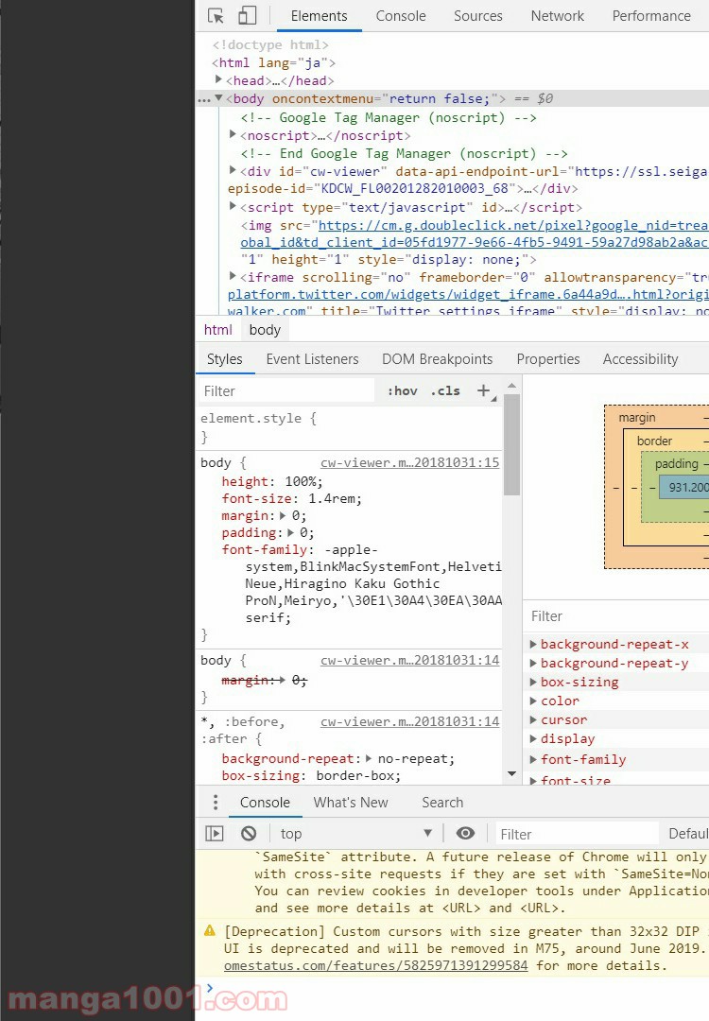Expand the margin shorthand in first body rule
Screen dimensions: 709x1021
click(x=283, y=516)
